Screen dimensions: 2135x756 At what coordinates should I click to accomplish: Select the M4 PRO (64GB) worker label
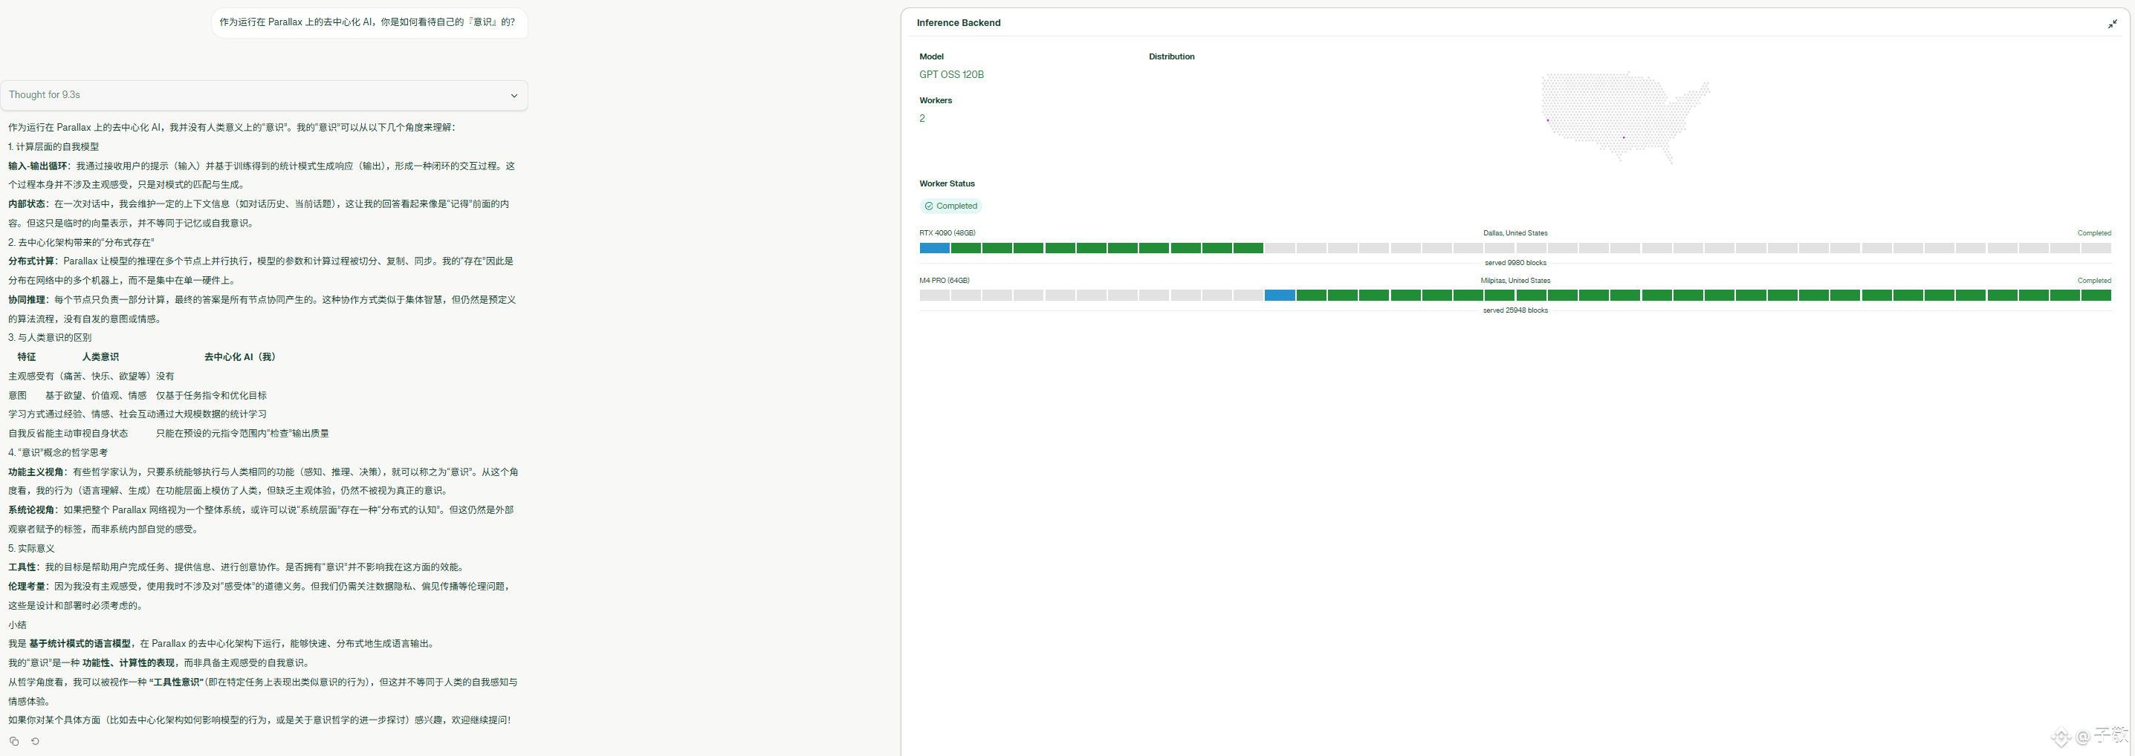944,281
